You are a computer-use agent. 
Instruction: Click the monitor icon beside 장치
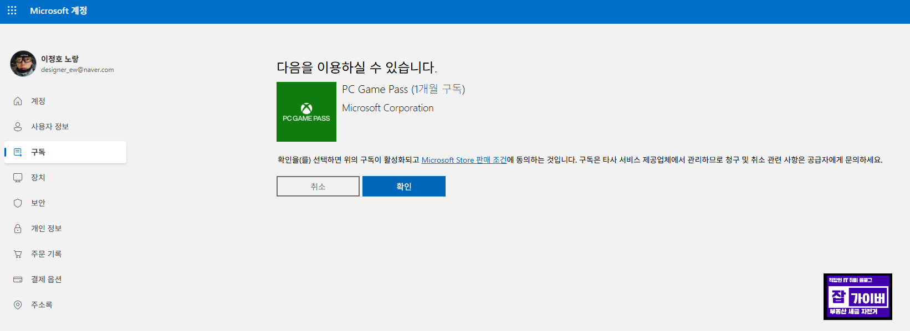[x=18, y=178]
